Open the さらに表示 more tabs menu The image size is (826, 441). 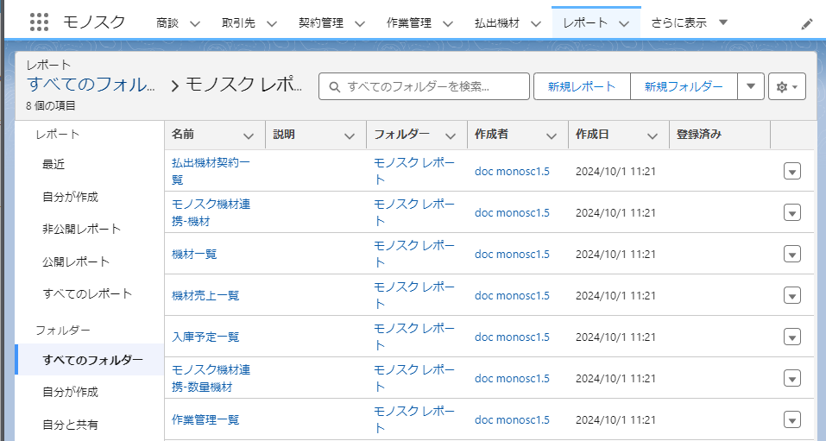pos(689,22)
